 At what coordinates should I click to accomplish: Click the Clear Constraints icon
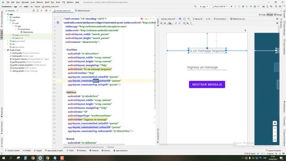tap(176, 23)
